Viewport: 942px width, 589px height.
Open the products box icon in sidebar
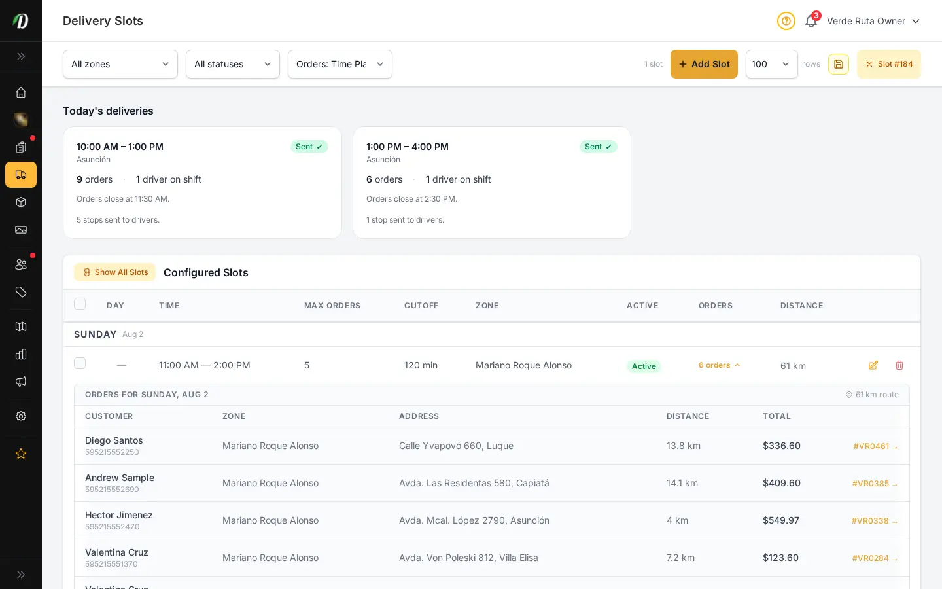(21, 202)
